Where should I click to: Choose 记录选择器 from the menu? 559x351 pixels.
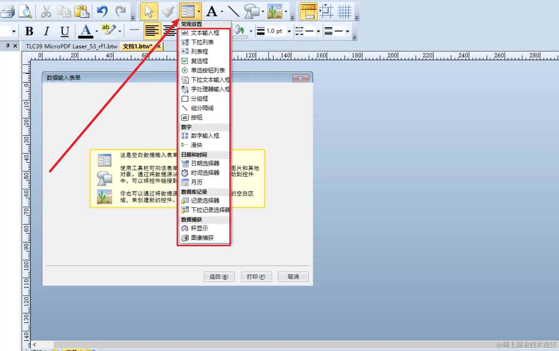click(204, 201)
